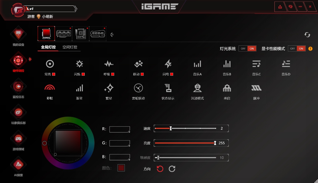Open the skin theme icon in title bar
The height and width of the screenshot is (183, 318).
tap(290, 7)
